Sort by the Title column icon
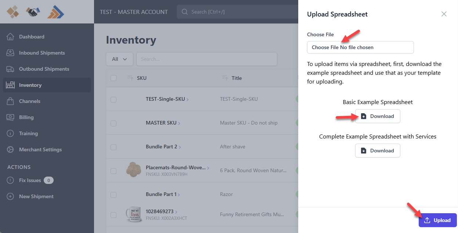The image size is (458, 233). 225,78
